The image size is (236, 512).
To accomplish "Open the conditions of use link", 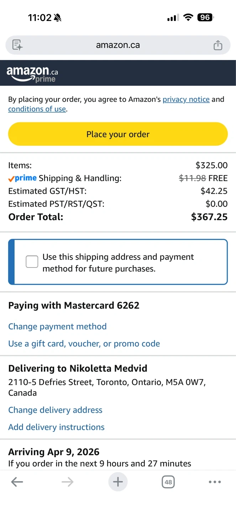I will (37, 109).
